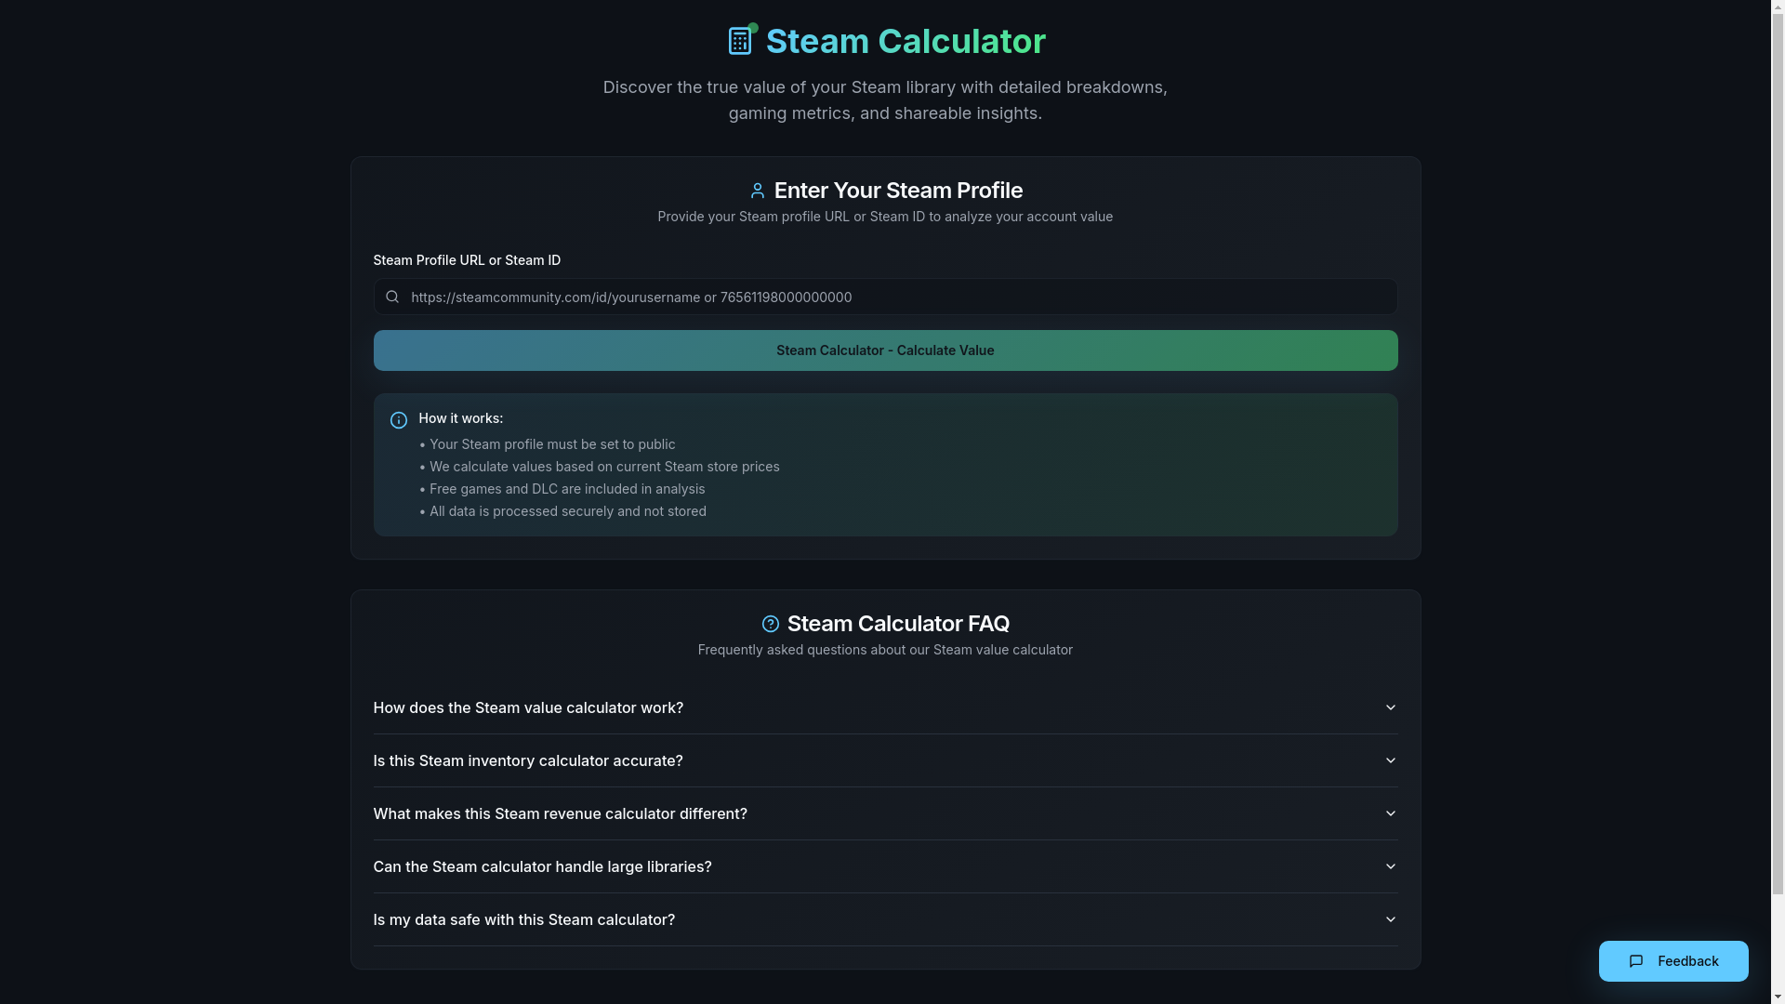1785x1004 pixels.
Task: Click the search magnifier icon in input
Action: [392, 297]
